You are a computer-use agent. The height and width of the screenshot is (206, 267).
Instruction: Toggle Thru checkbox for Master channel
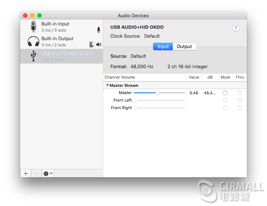240,93
